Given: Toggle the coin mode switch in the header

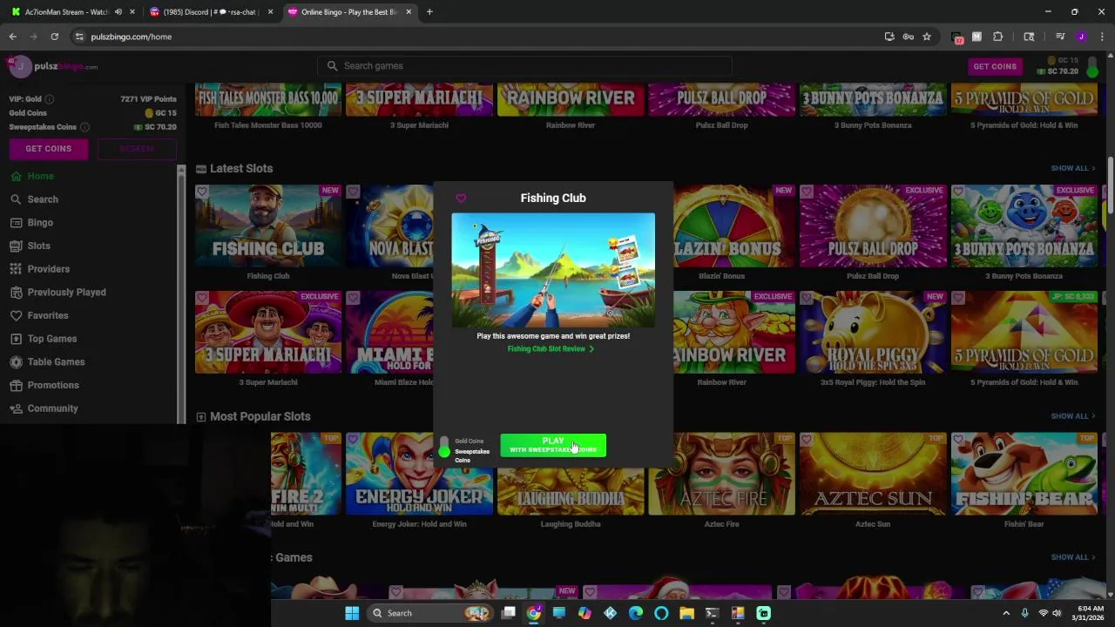Looking at the screenshot, I should click(1094, 66).
